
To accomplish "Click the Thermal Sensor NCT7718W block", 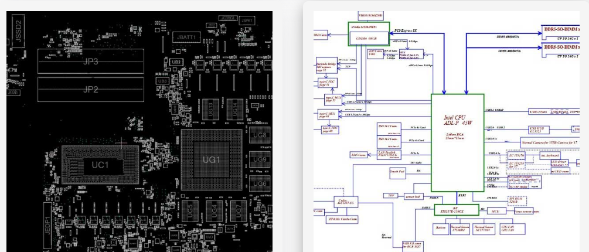I will click(x=484, y=229).
